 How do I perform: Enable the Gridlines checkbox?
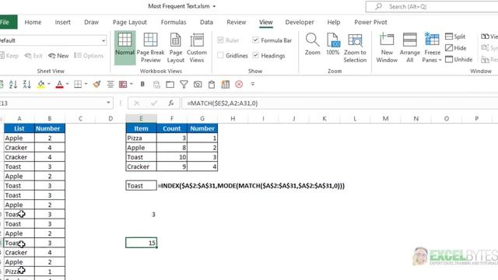(220, 55)
